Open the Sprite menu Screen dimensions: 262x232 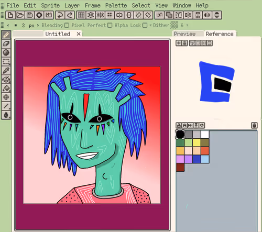pos(50,5)
